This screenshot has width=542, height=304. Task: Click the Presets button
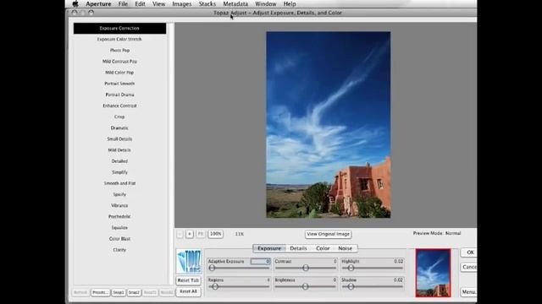(100, 293)
